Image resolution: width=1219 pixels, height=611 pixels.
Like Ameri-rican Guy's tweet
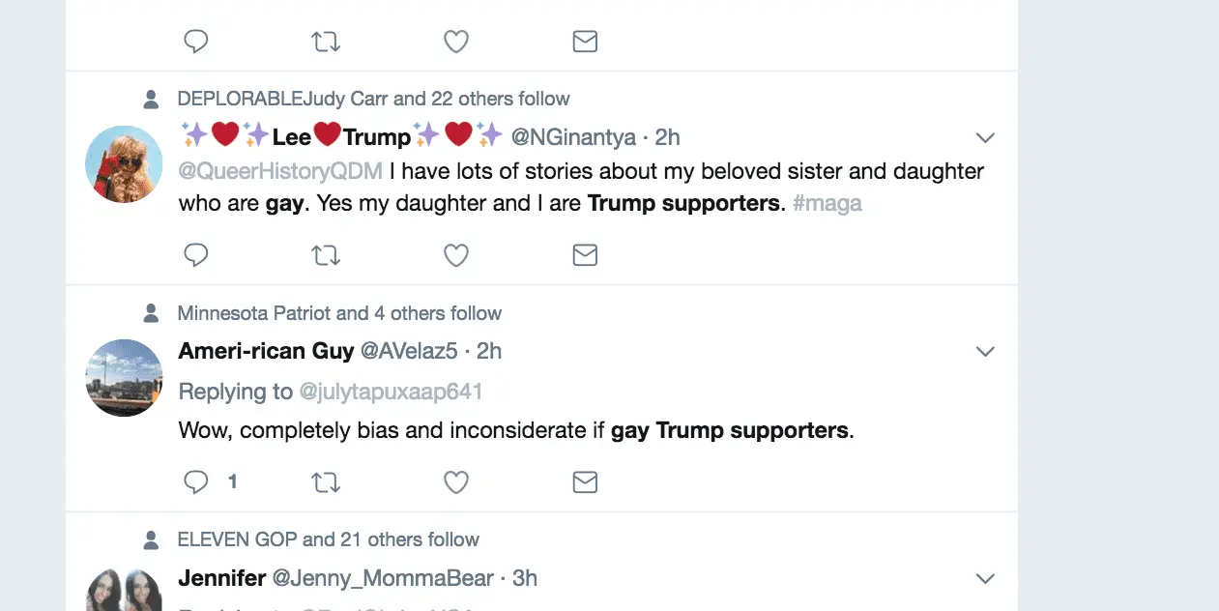(x=455, y=481)
